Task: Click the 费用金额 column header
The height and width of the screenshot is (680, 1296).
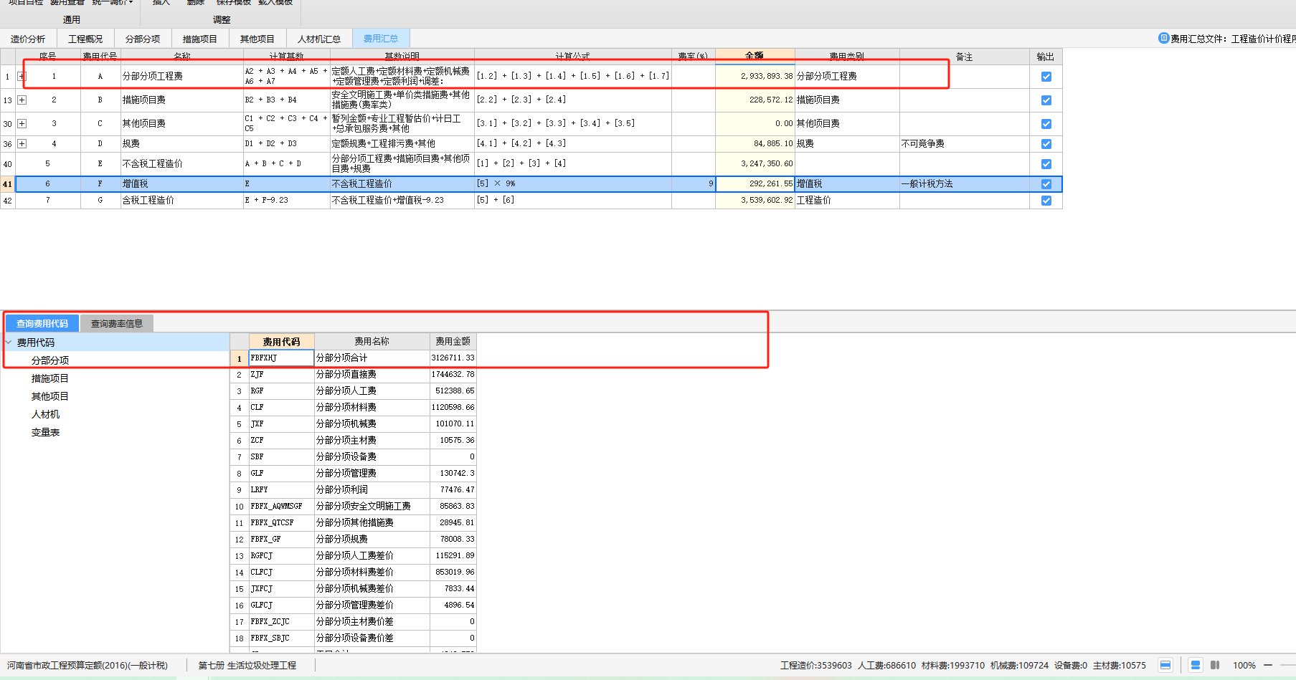Action: [x=453, y=342]
